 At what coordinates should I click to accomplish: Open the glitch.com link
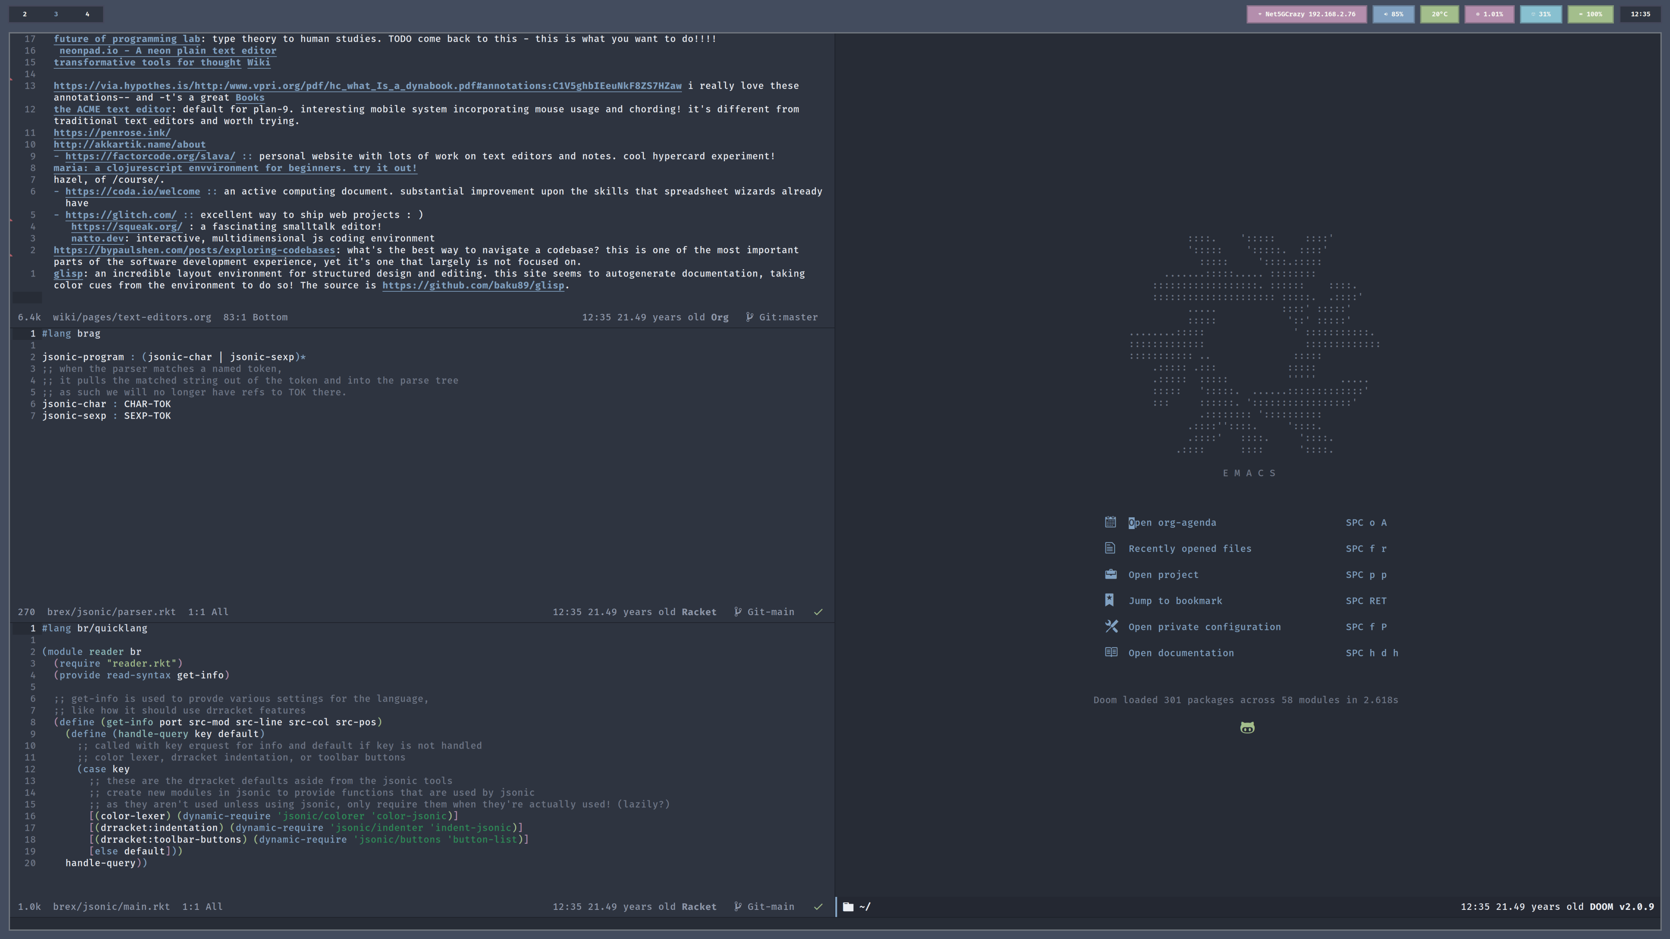click(120, 214)
